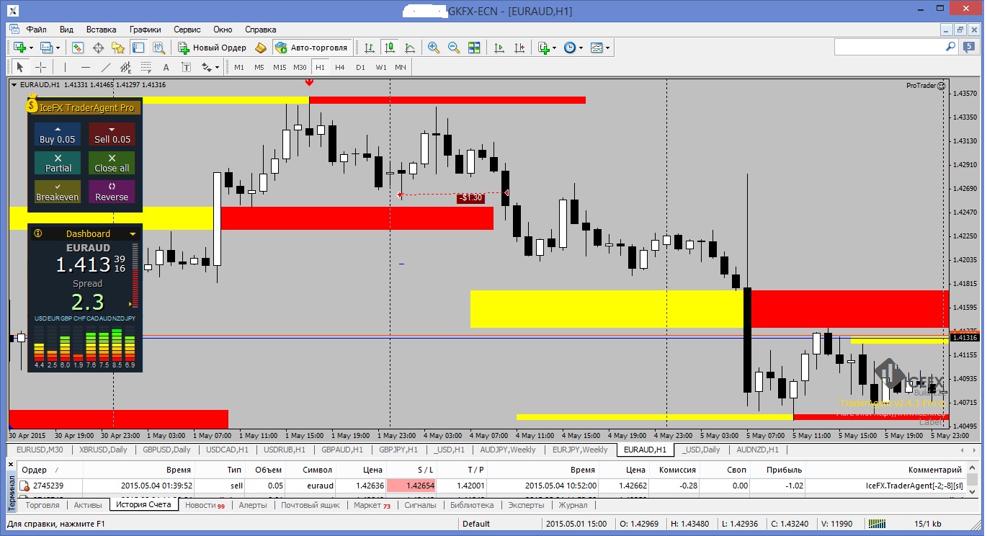987x536 pixels.
Task: Switch timeframe to D1
Action: coord(360,67)
